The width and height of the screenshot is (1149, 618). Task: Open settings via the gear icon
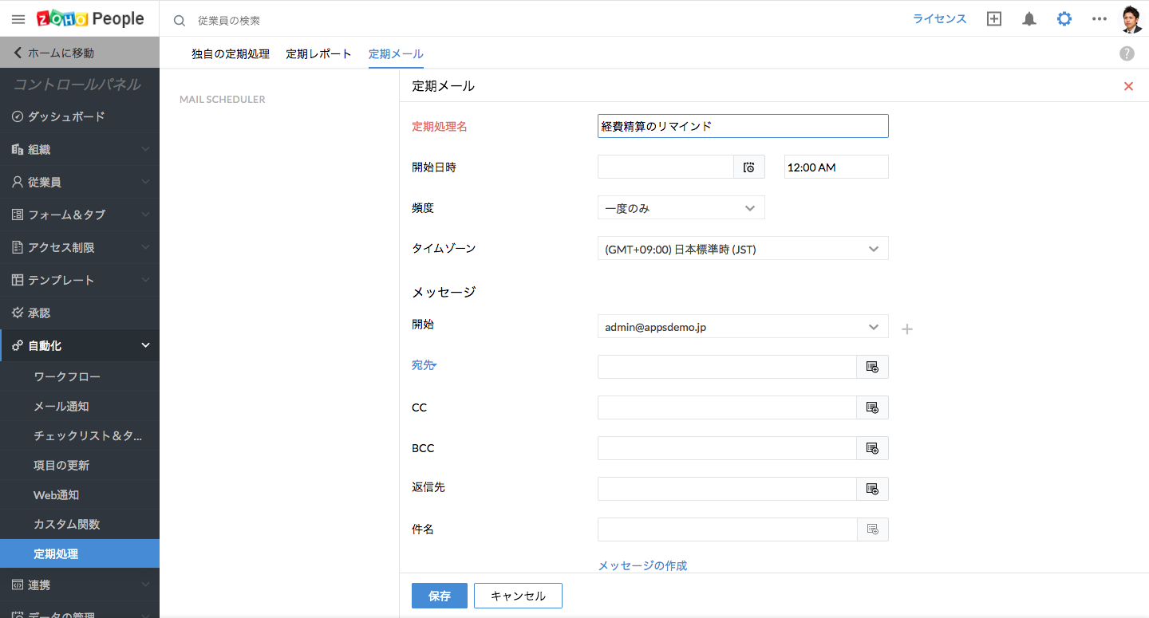click(x=1064, y=19)
